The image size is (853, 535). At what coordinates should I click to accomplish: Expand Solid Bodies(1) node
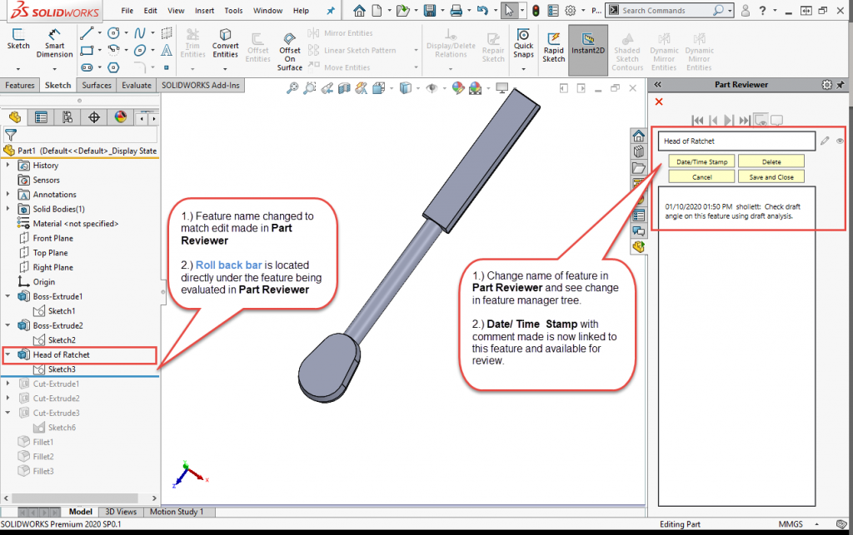(x=7, y=209)
